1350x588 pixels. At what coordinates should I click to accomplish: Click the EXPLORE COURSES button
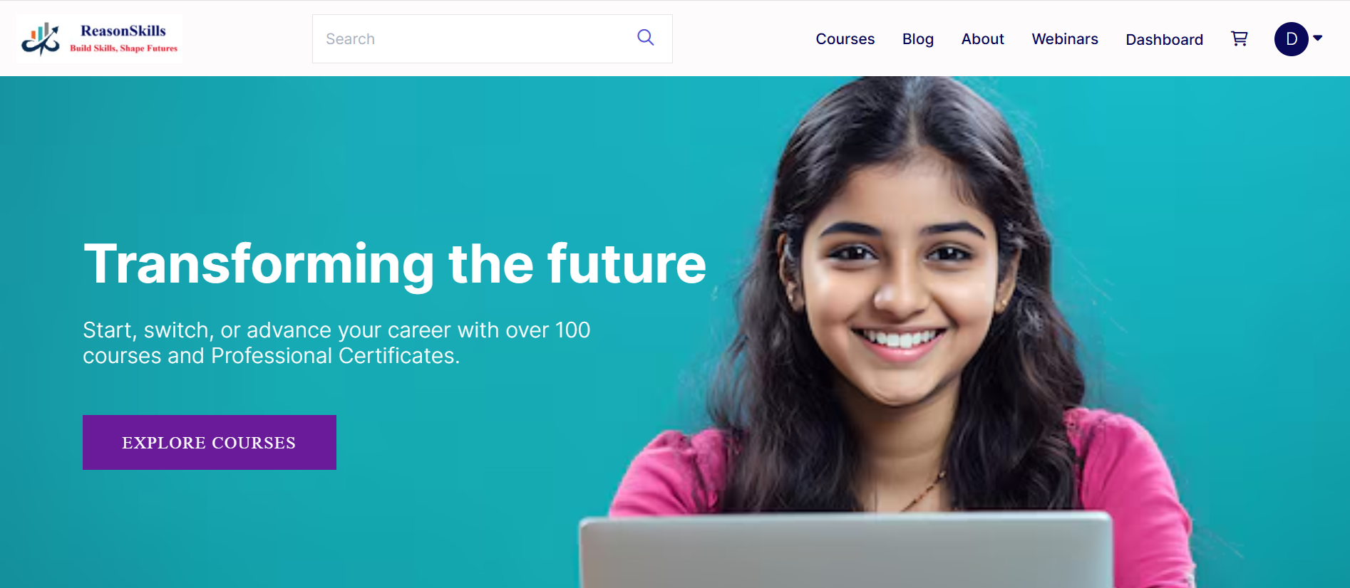210,442
